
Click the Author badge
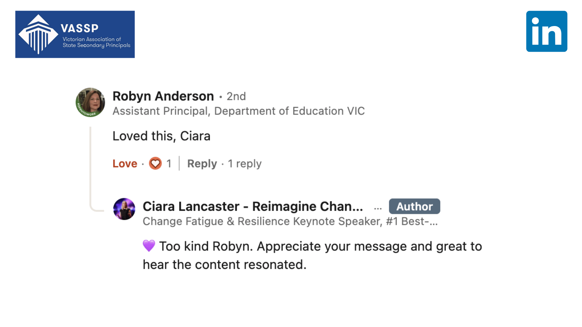(x=414, y=206)
